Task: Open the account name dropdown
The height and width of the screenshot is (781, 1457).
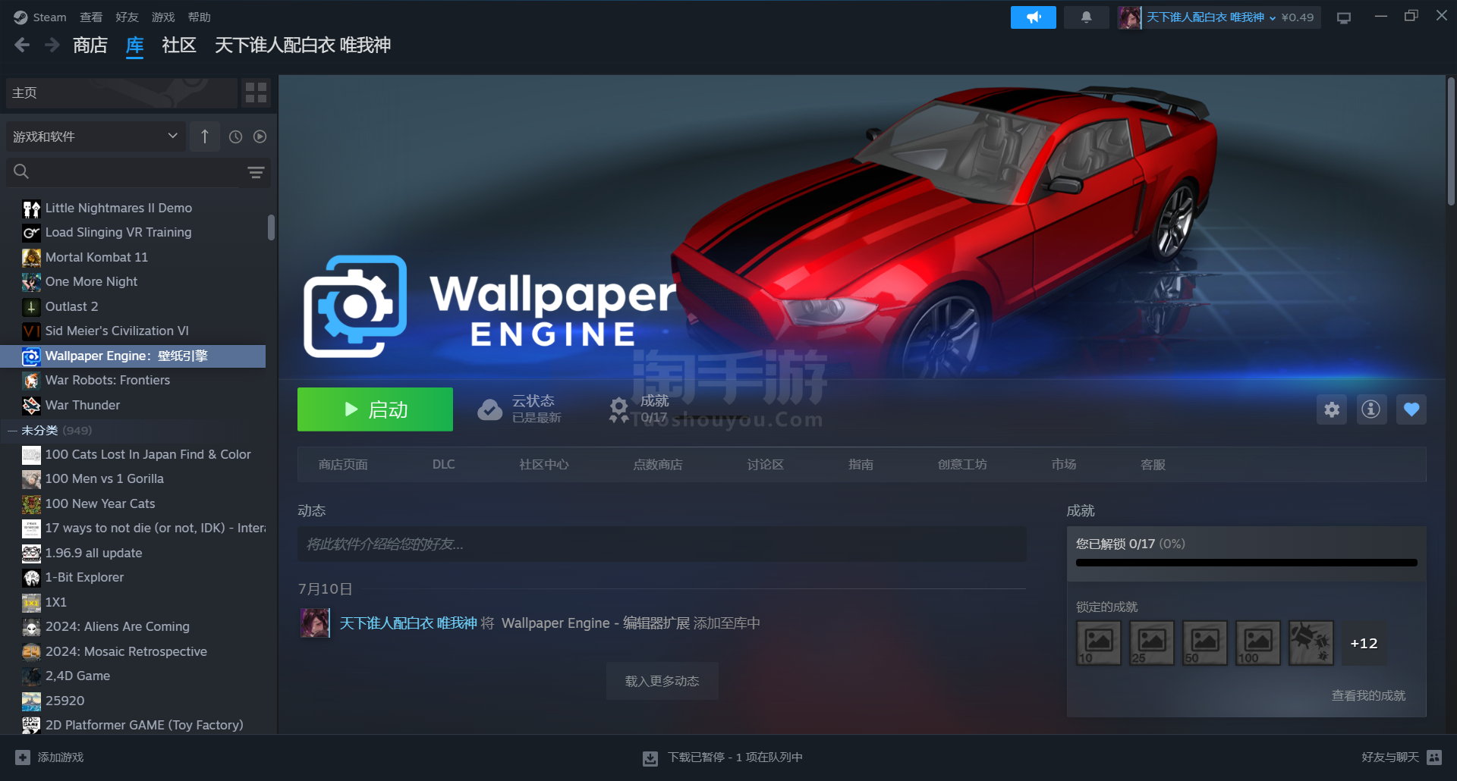Action: (1210, 17)
